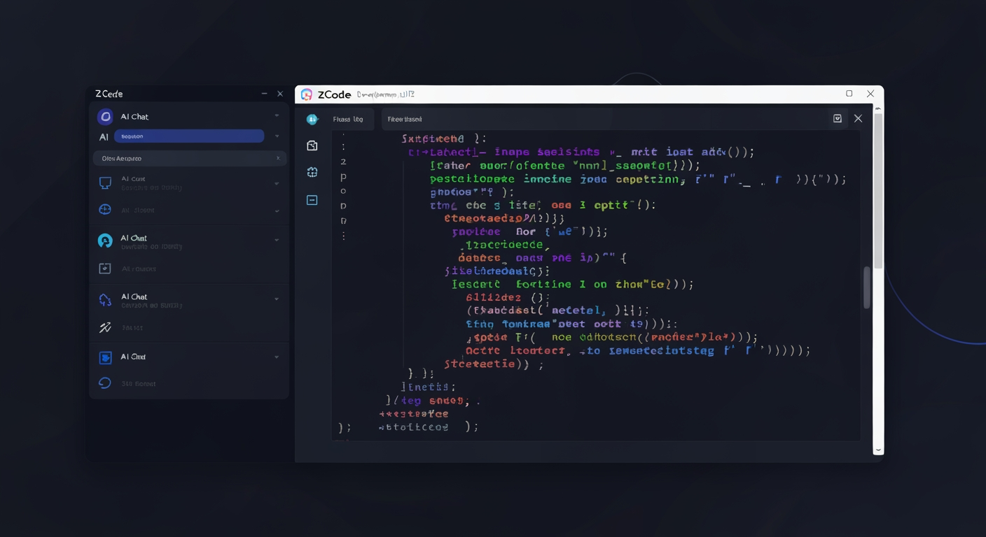
Task: Click the blue cloud AI Chat icon
Action: point(105,300)
